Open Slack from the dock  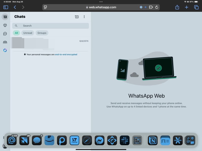(x=125, y=140)
